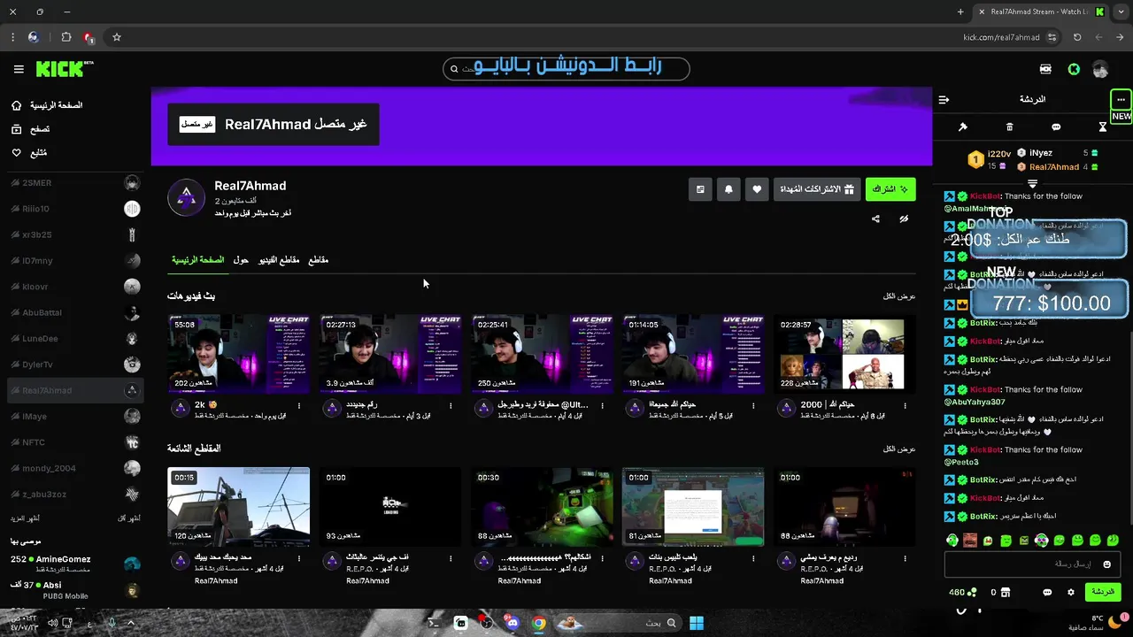Click the chat pin icon
Viewport: 1133px width, 637px height.
[x=963, y=127]
